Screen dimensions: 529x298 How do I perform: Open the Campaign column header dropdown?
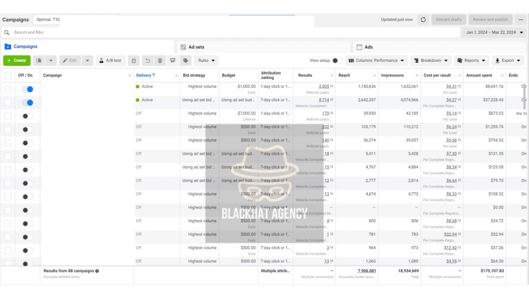(130, 75)
